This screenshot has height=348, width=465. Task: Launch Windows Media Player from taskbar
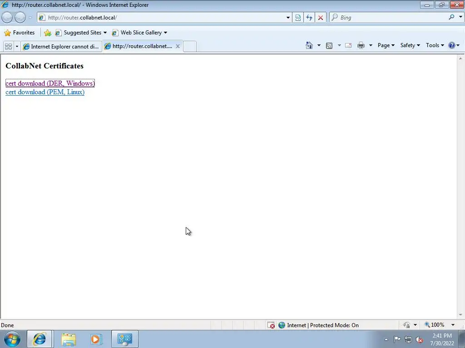coord(96,339)
